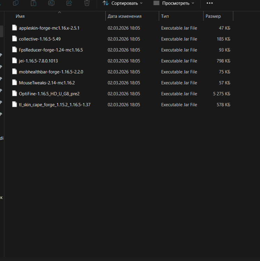Click the file icon beside jei-1.16.5

coord(15,61)
